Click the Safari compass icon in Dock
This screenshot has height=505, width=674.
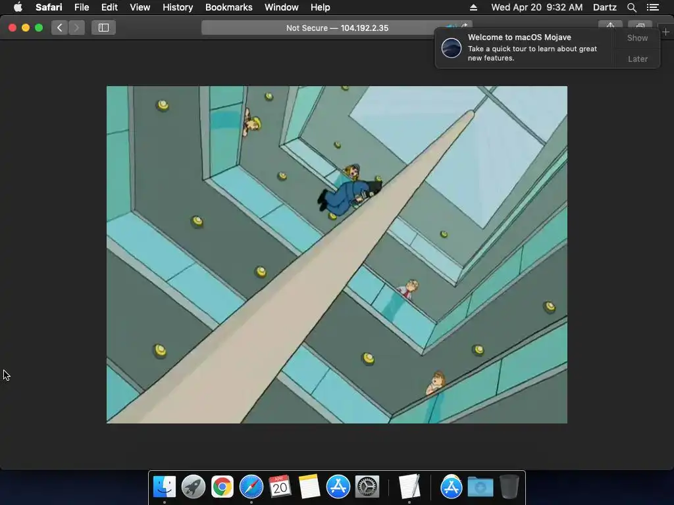(251, 487)
